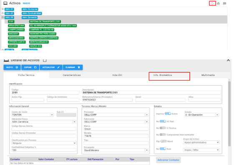Expand the Adm. 01 tree node
The image size is (234, 165).
pos(3,9)
